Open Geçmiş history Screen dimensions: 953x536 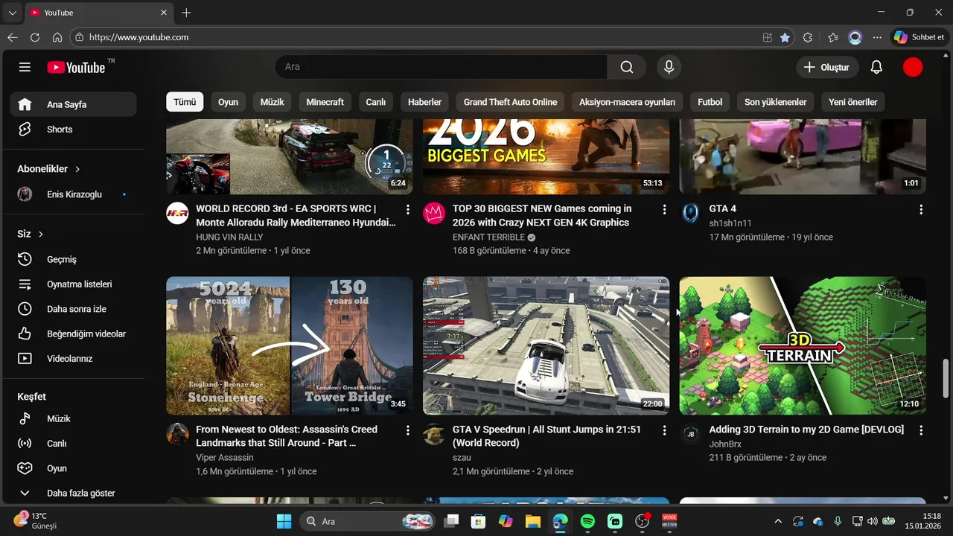pos(73,259)
